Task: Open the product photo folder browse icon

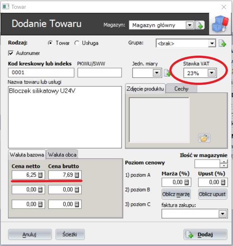Action: coord(204,138)
